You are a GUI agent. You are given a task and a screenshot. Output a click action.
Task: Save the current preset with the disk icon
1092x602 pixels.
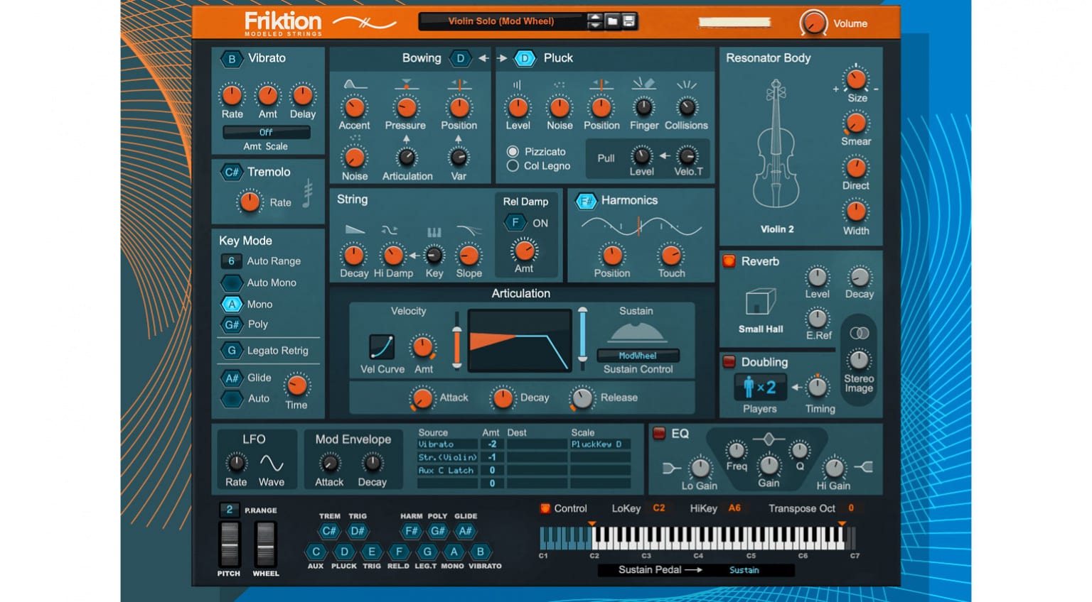pyautogui.click(x=628, y=21)
